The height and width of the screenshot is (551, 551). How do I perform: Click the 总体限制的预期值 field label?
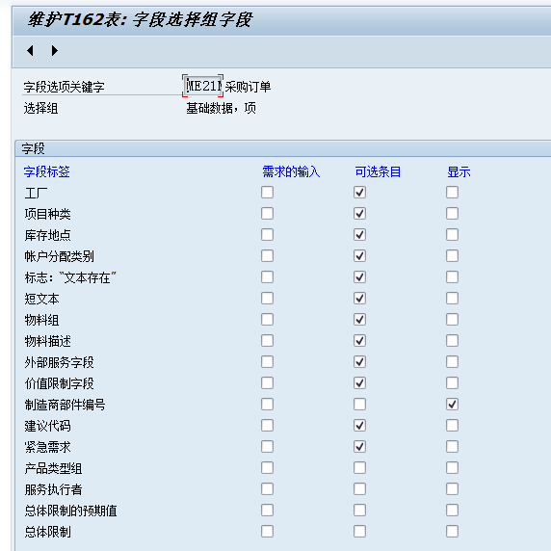click(70, 511)
